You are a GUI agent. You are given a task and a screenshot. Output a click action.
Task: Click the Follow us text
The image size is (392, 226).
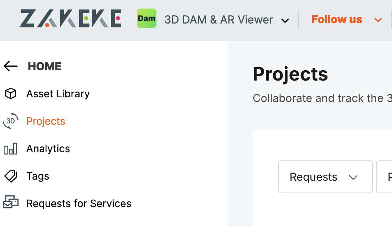337,19
